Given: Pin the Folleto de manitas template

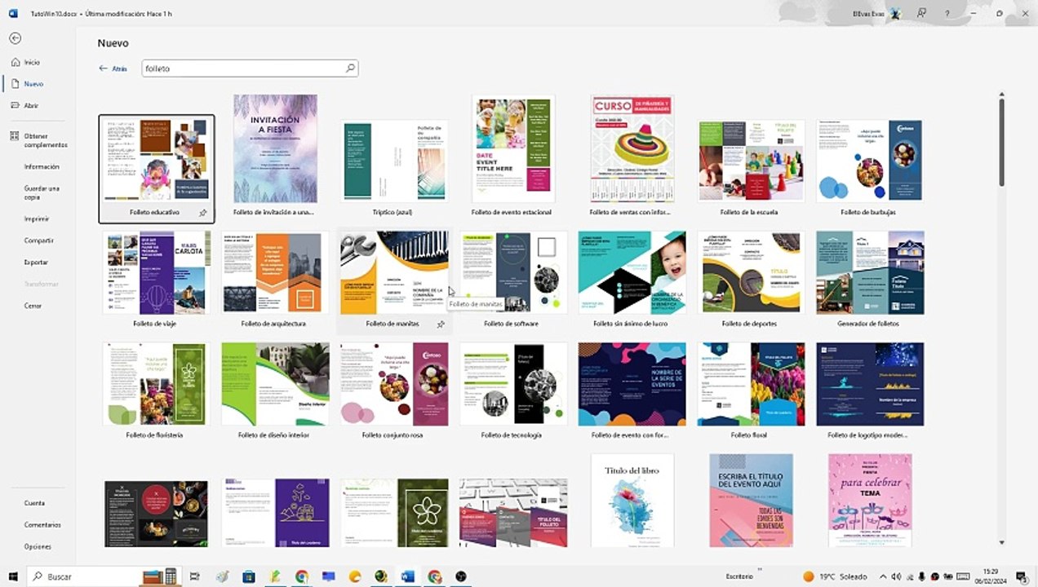Looking at the screenshot, I should (x=441, y=324).
